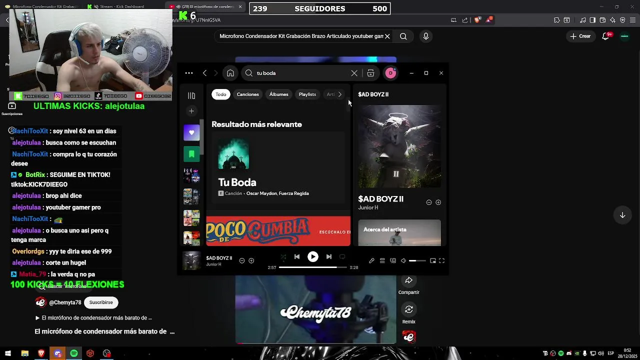640x360 pixels.
Task: Subscribe to @Chemyta78 channel
Action: tap(101, 302)
